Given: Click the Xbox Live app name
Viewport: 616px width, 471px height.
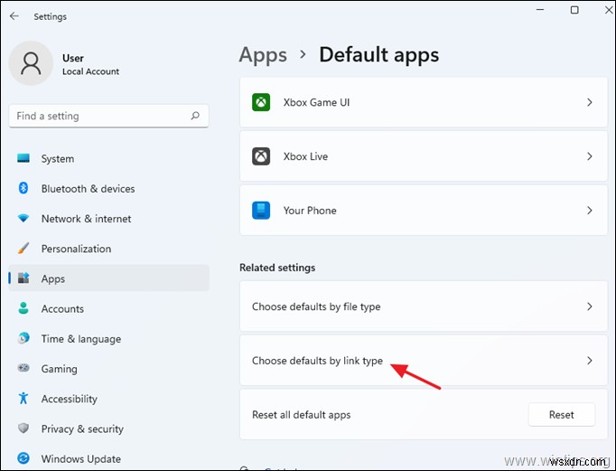Looking at the screenshot, I should coord(305,156).
